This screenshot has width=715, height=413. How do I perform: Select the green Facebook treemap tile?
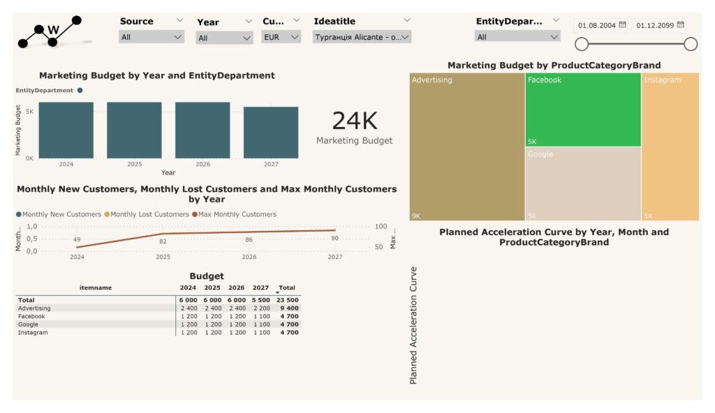pyautogui.click(x=582, y=110)
